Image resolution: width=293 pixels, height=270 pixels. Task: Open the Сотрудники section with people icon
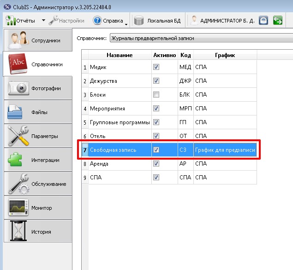click(x=18, y=40)
